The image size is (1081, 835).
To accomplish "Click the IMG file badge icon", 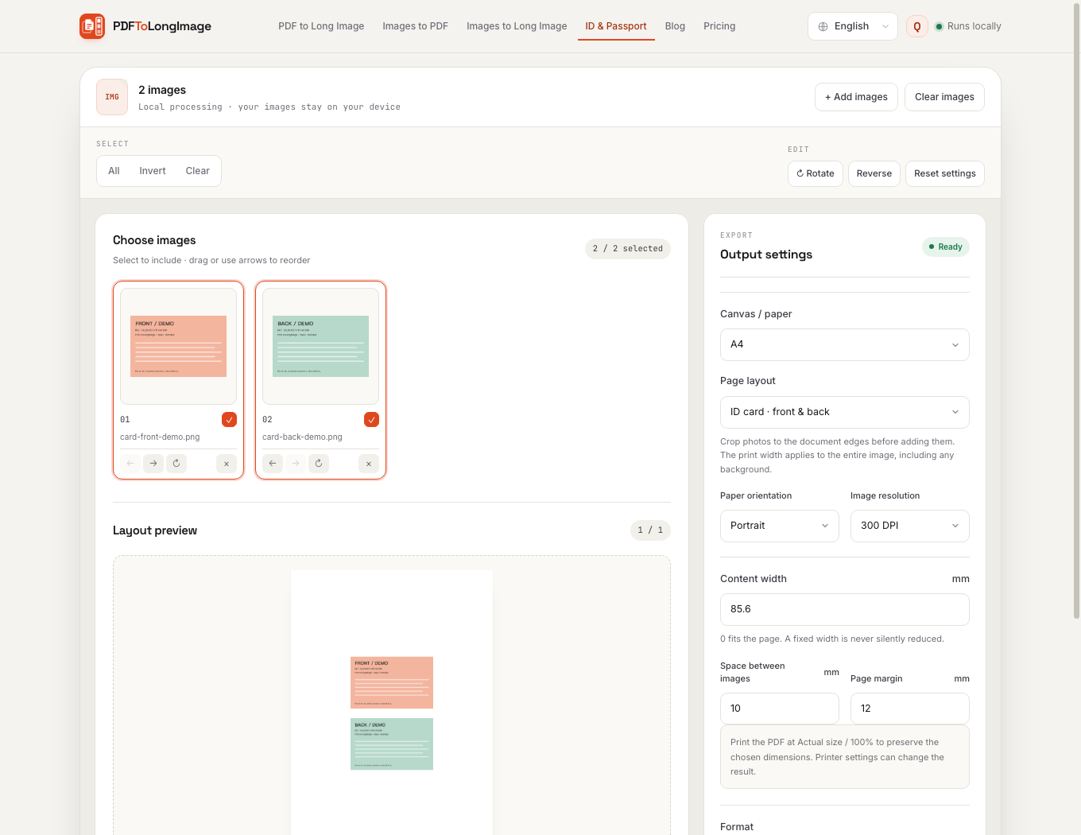I will 112,97.
